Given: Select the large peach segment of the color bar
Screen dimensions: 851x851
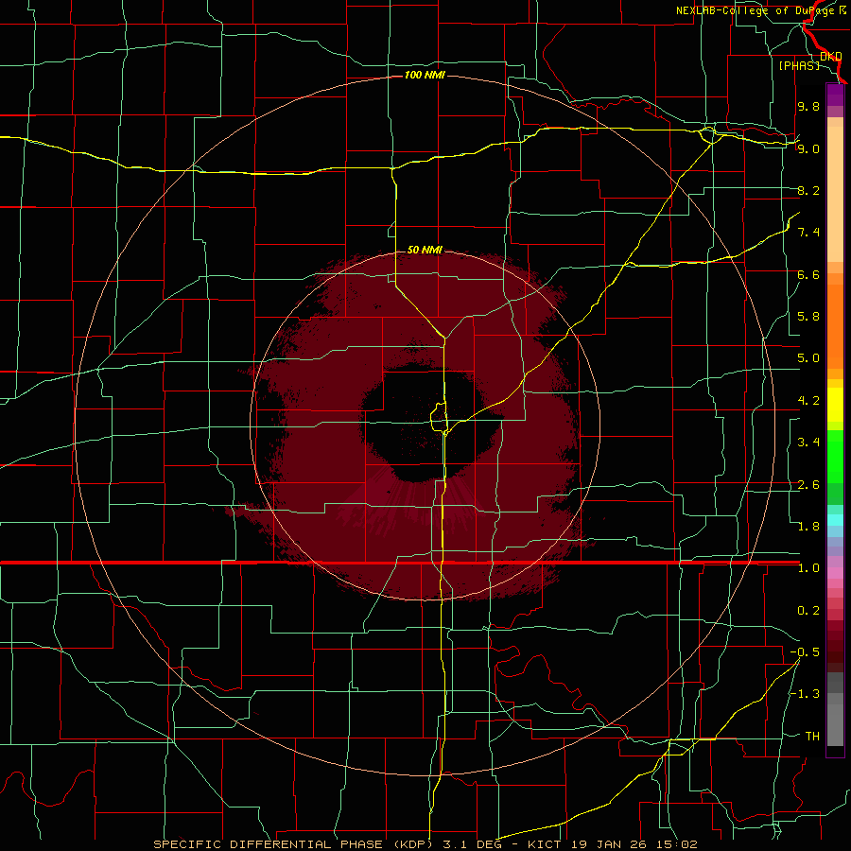Looking at the screenshot, I should click(835, 194).
